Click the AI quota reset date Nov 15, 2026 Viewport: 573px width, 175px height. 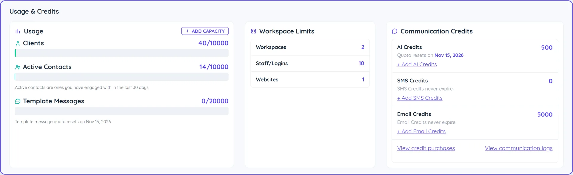(449, 55)
